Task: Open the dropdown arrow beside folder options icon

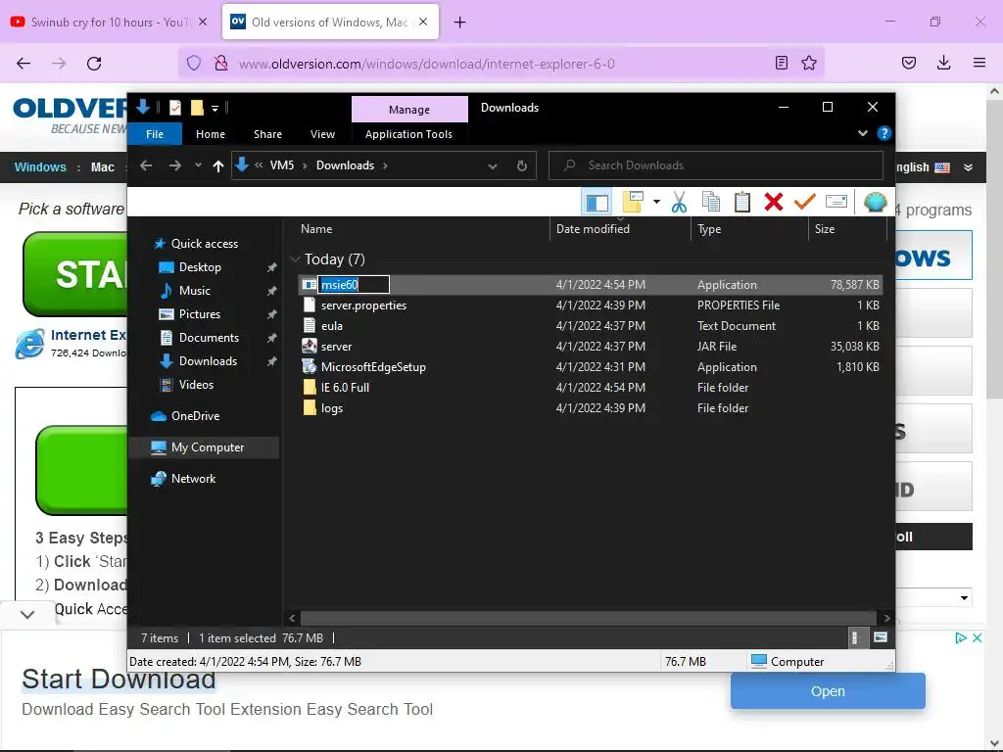Action: (656, 202)
